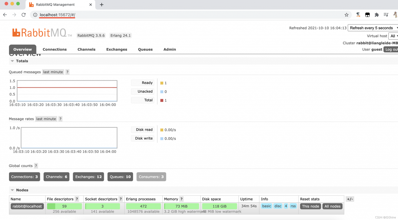Click the RabbitMQ logo
This screenshot has height=220, width=398.
42,33
